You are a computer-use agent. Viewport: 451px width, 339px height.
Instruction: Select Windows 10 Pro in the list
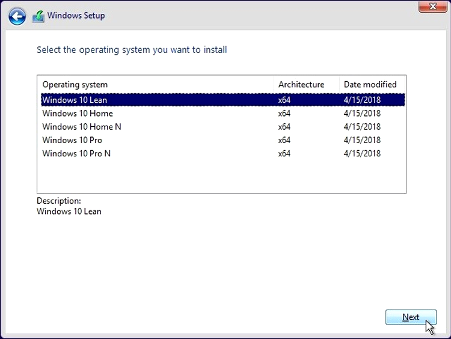[x=223, y=140]
